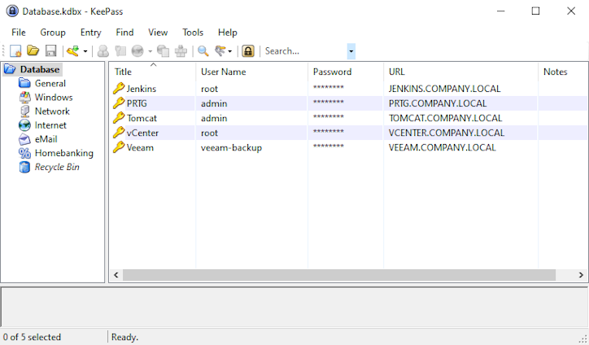Viewport: 589px width, 345px height.
Task: Sort by the User Name column header
Action: pyautogui.click(x=251, y=72)
